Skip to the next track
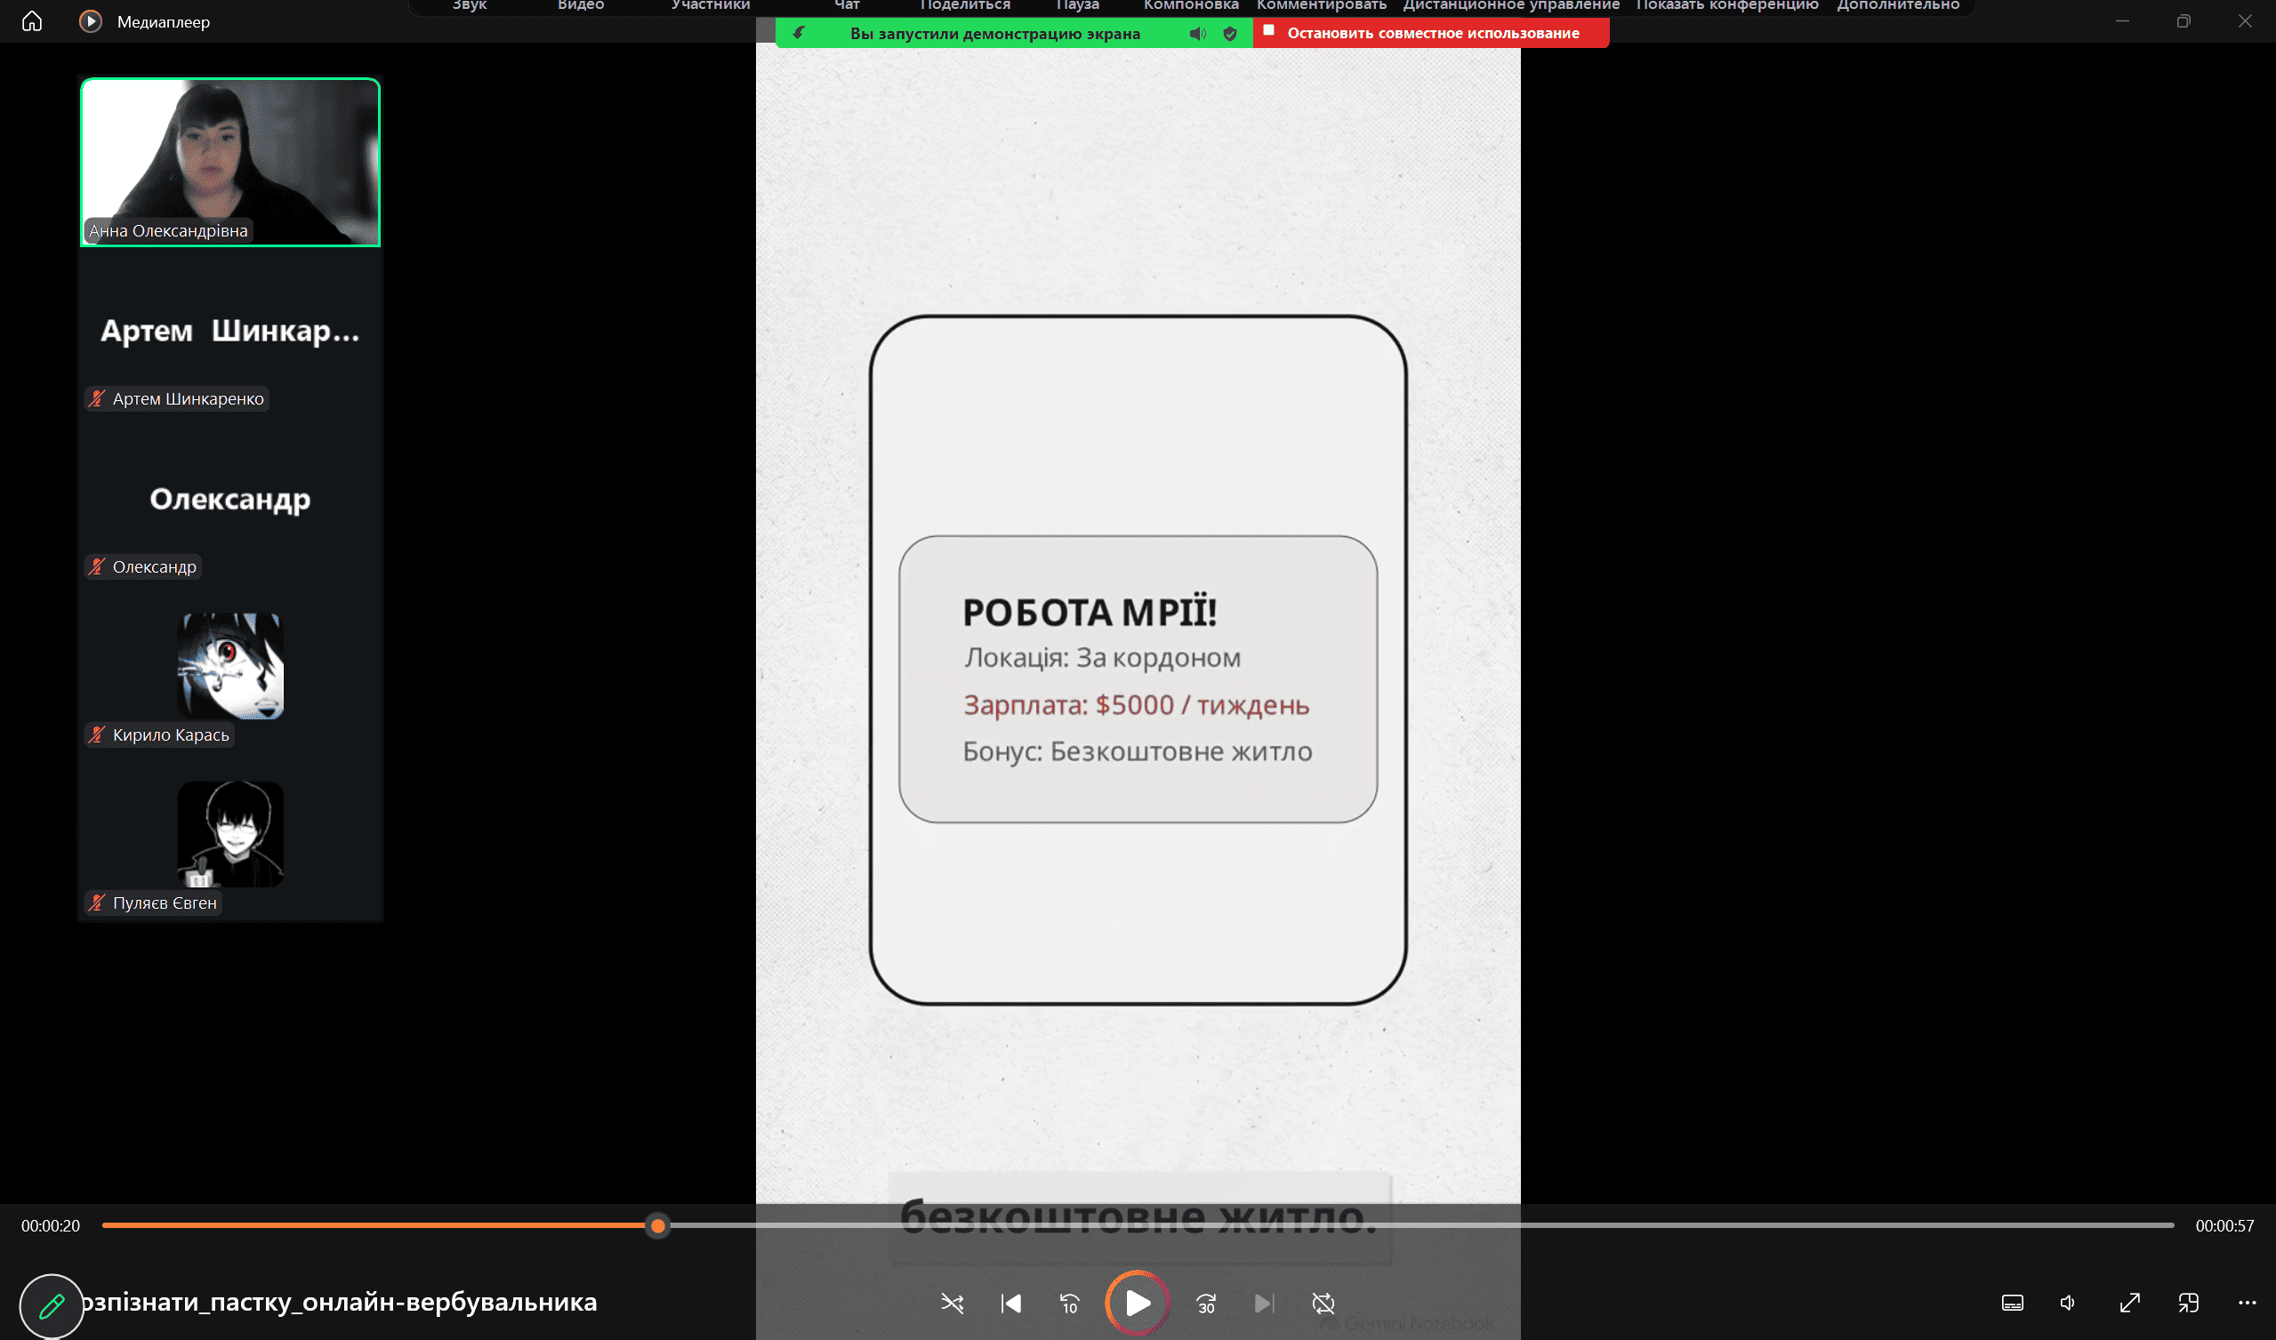The width and height of the screenshot is (2276, 1340). 1265,1303
